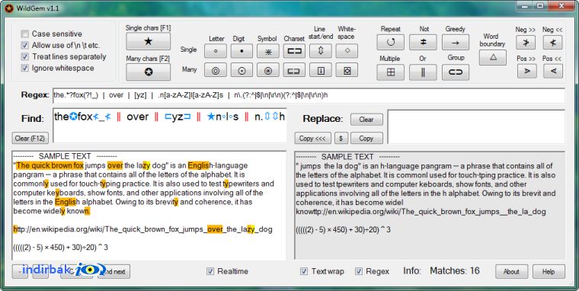The image size is (579, 291).
Task: Insert a many Digit token
Action: coord(242,71)
